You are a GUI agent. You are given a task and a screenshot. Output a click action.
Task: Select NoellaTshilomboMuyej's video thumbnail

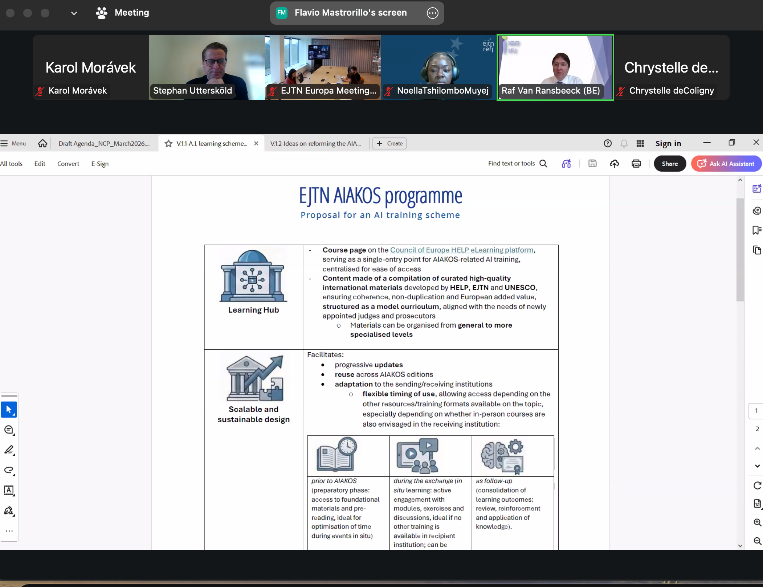[439, 67]
